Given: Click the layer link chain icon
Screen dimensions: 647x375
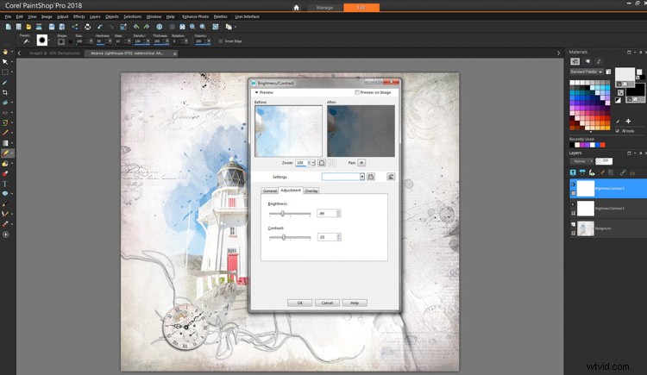Looking at the screenshot, I should coord(622,172).
